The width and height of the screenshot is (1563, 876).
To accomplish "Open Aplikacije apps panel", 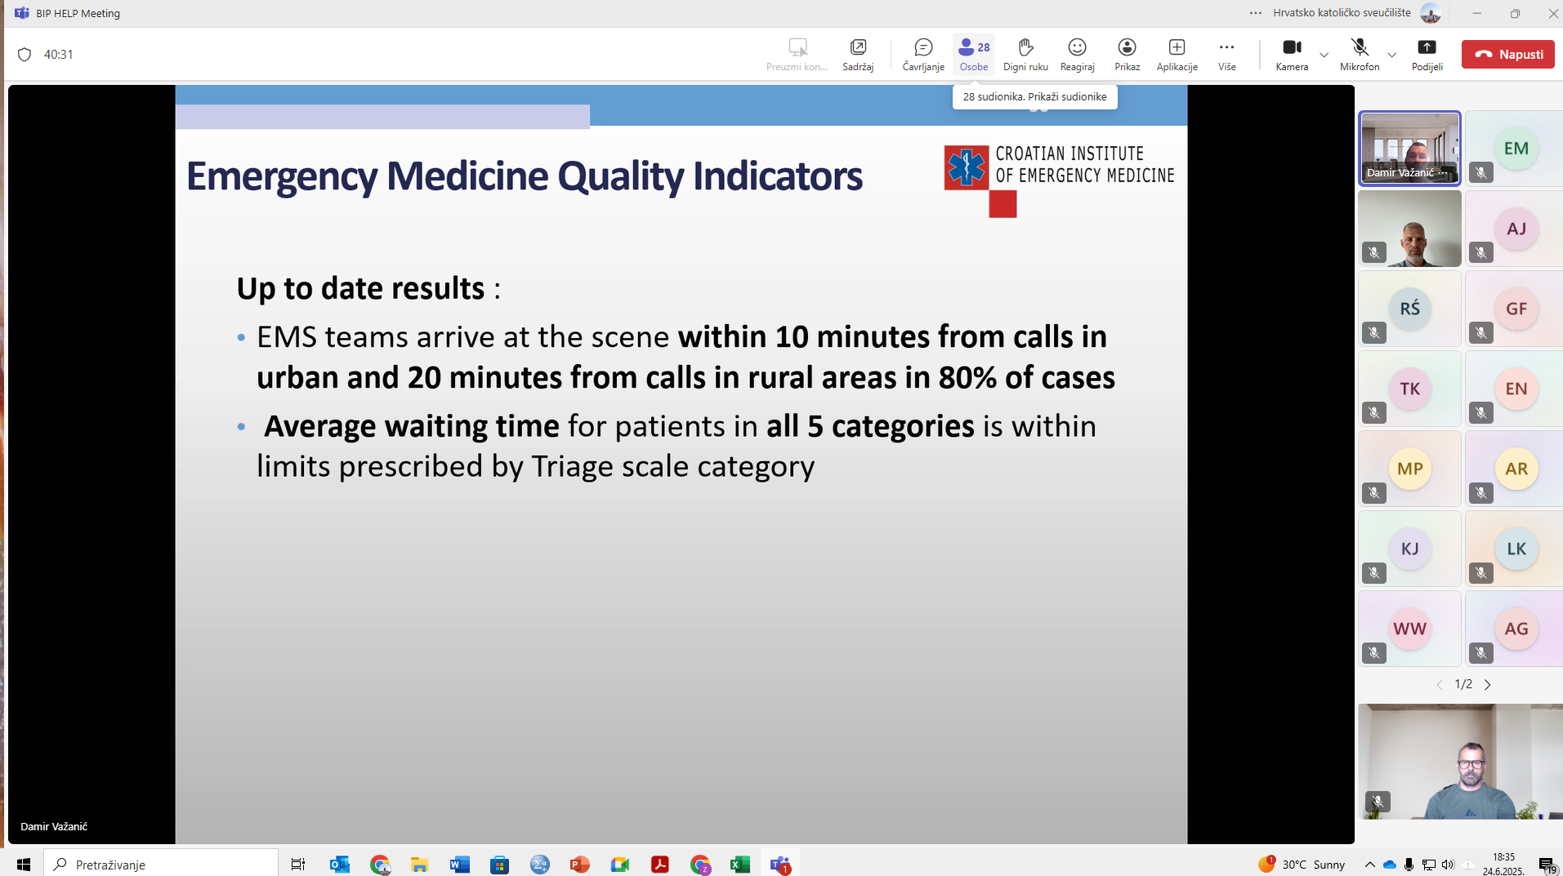I will tap(1177, 54).
